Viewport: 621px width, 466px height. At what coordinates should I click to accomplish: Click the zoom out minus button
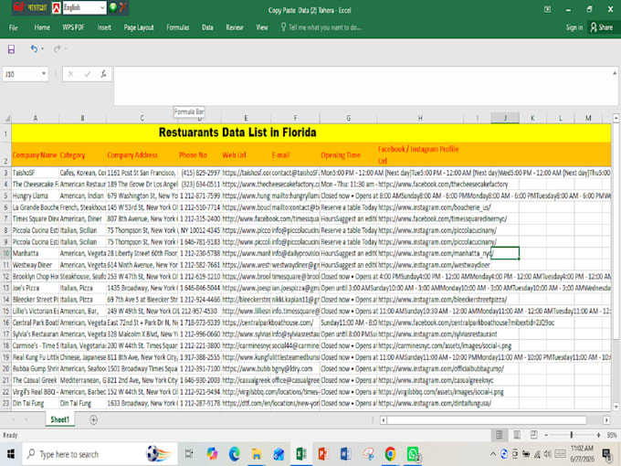click(x=546, y=435)
